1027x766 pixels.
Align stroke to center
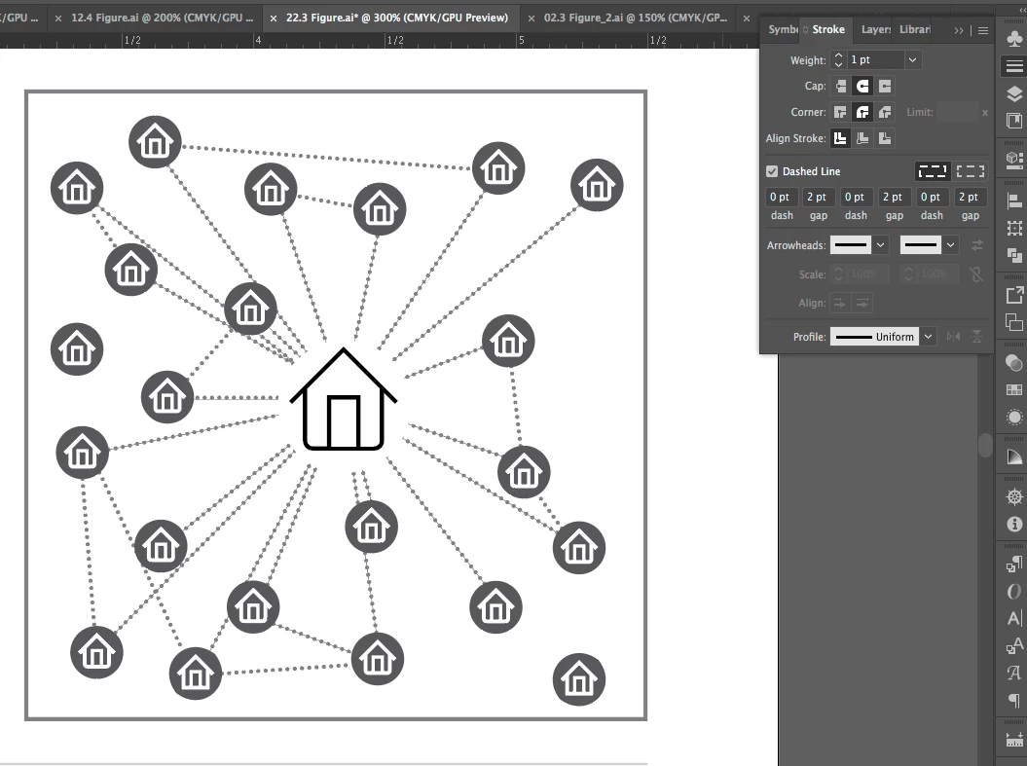coord(840,138)
